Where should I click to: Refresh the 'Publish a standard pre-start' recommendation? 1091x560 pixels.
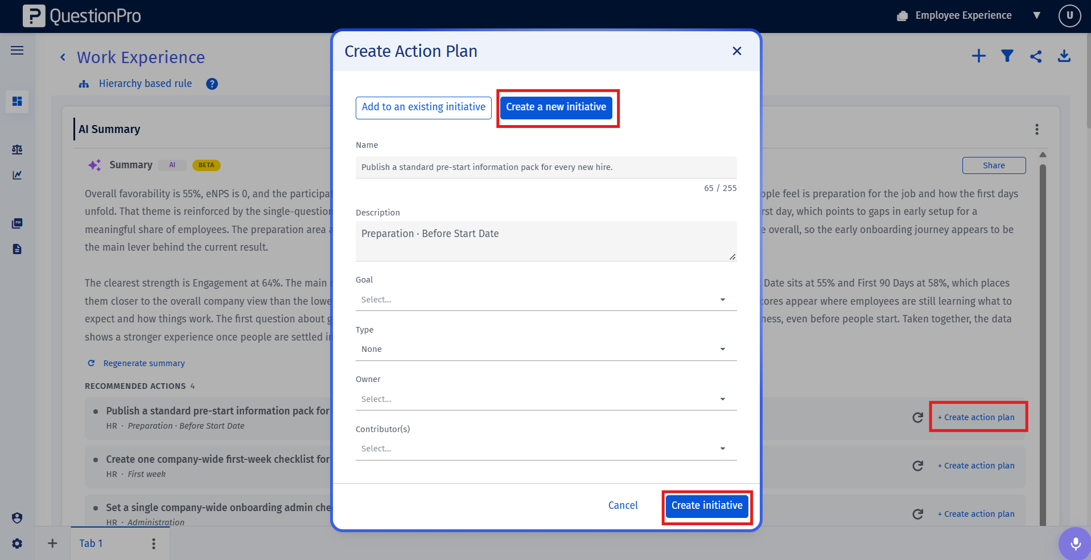point(917,418)
